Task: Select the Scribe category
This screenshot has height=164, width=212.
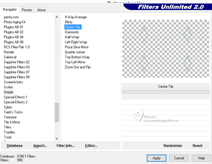Action: click(8, 87)
